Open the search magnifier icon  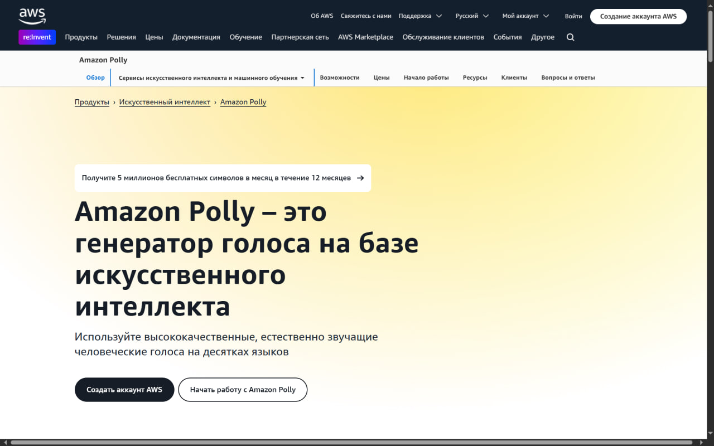[x=570, y=37]
